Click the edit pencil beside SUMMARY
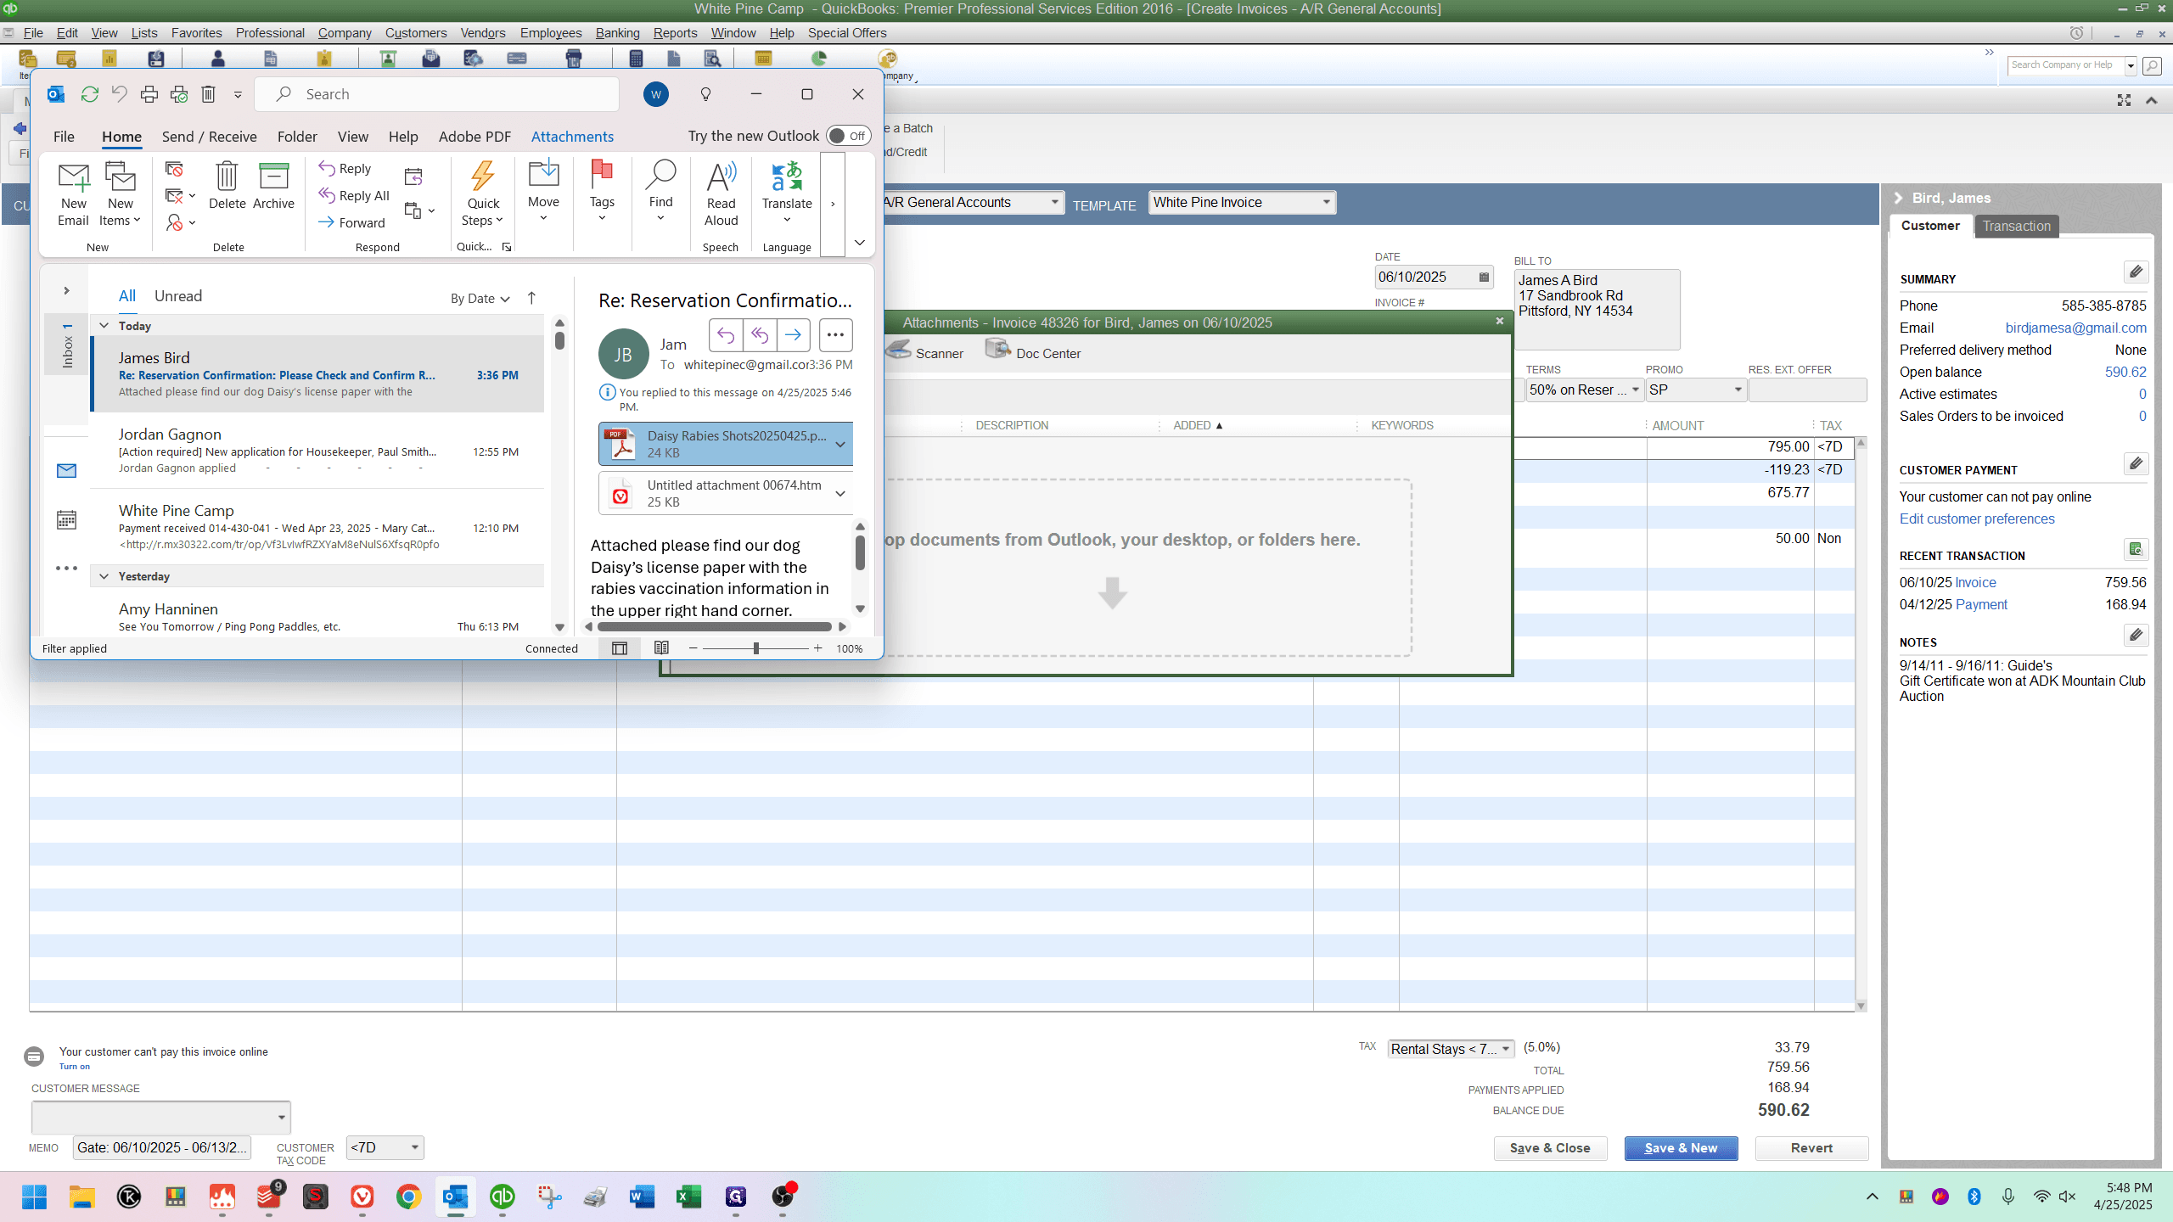The width and height of the screenshot is (2173, 1222). coord(2136,272)
